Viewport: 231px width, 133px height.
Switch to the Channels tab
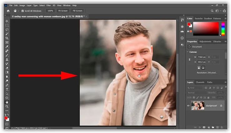(200, 82)
